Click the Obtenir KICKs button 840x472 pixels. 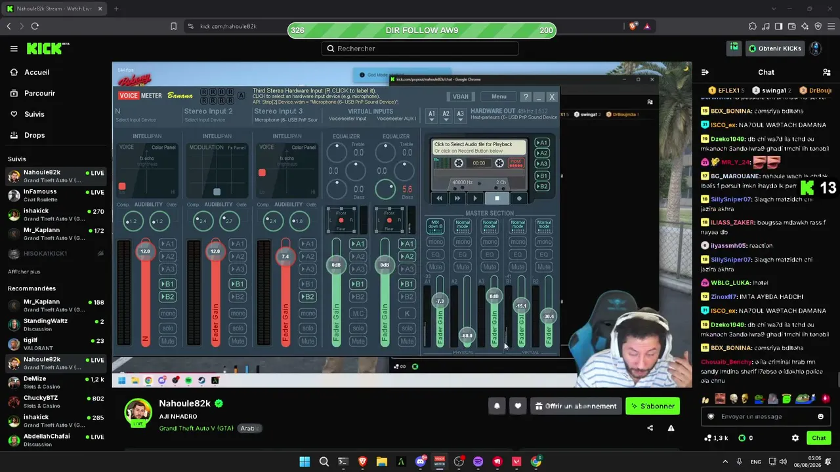[x=774, y=49]
